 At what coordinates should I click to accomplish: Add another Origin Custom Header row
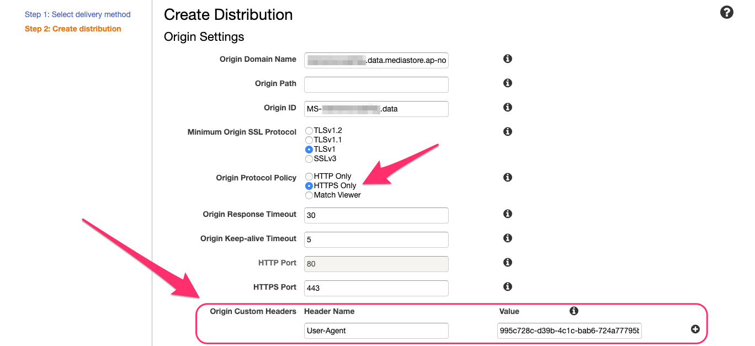click(695, 329)
